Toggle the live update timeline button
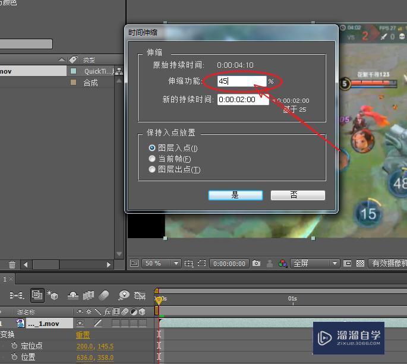The width and height of the screenshot is (407, 364). coord(37,295)
